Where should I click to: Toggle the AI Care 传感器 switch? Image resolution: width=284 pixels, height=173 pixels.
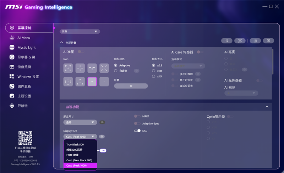200,52
